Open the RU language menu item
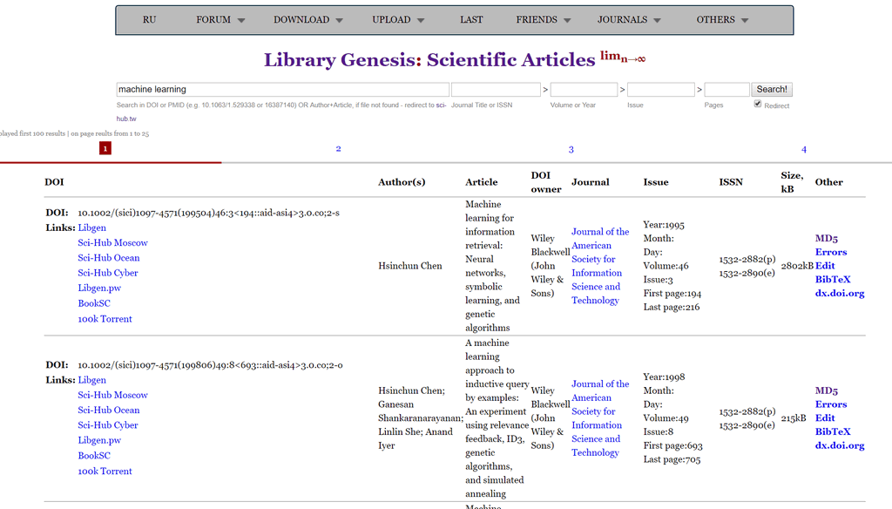 (149, 20)
